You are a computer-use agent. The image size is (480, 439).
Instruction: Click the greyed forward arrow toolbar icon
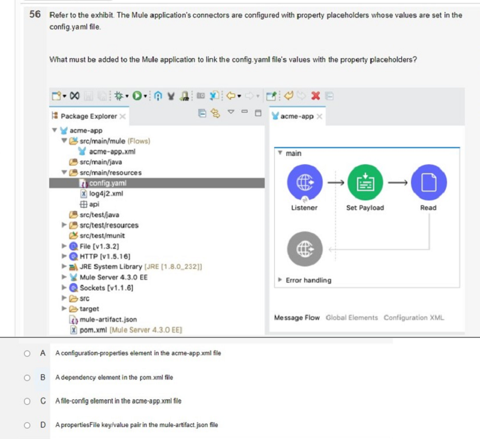pyautogui.click(x=250, y=96)
